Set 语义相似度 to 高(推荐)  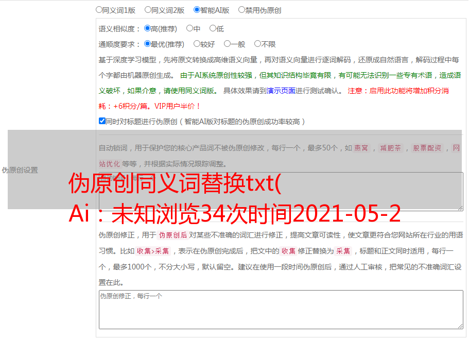coord(147,28)
